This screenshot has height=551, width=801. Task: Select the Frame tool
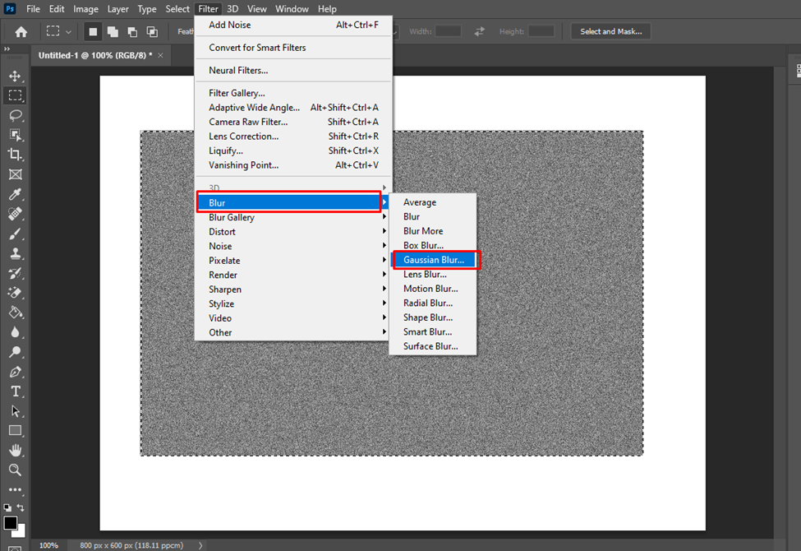(16, 174)
